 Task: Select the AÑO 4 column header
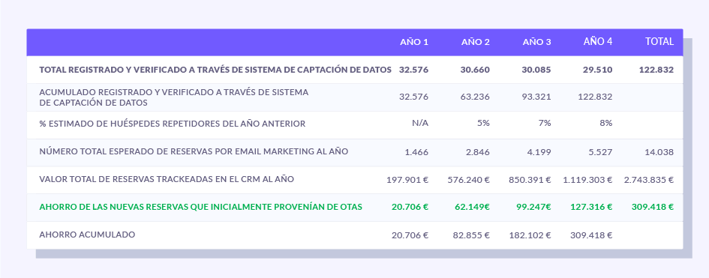598,41
